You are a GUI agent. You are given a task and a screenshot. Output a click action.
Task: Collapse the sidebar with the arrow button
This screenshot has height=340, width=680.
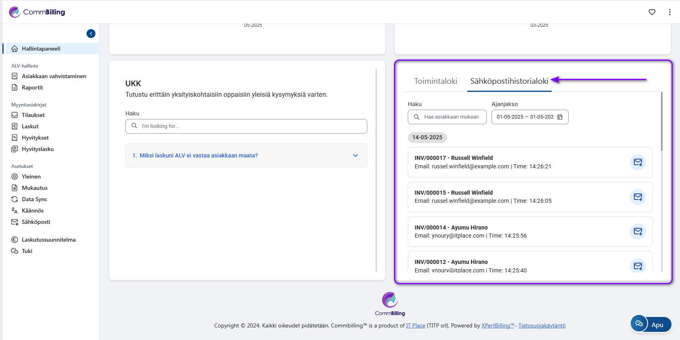(91, 34)
